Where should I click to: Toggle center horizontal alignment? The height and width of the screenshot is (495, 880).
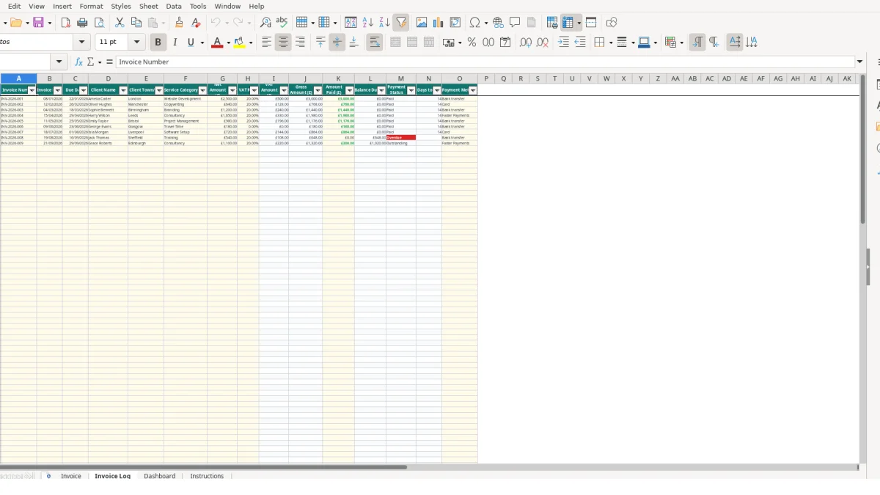pyautogui.click(x=283, y=43)
